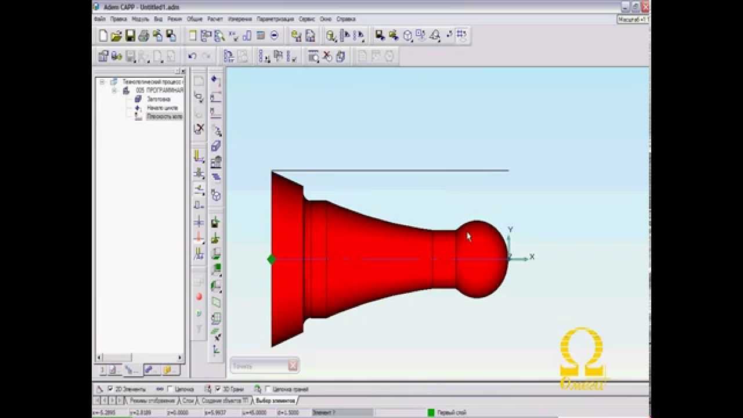
Task: Close the small floating Точить panel
Action: pyautogui.click(x=293, y=365)
